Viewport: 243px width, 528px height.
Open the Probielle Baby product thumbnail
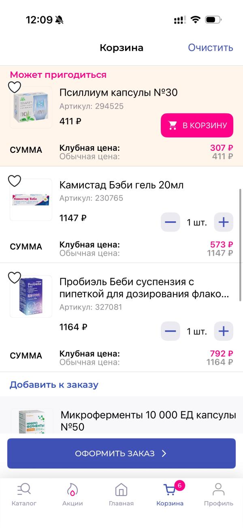(x=31, y=296)
